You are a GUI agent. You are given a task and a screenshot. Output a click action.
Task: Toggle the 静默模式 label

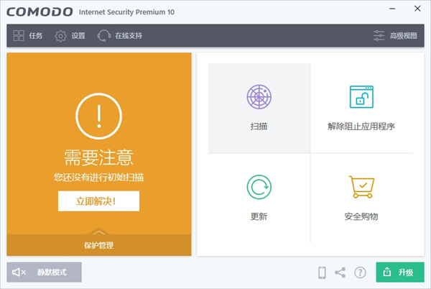pyautogui.click(x=52, y=272)
